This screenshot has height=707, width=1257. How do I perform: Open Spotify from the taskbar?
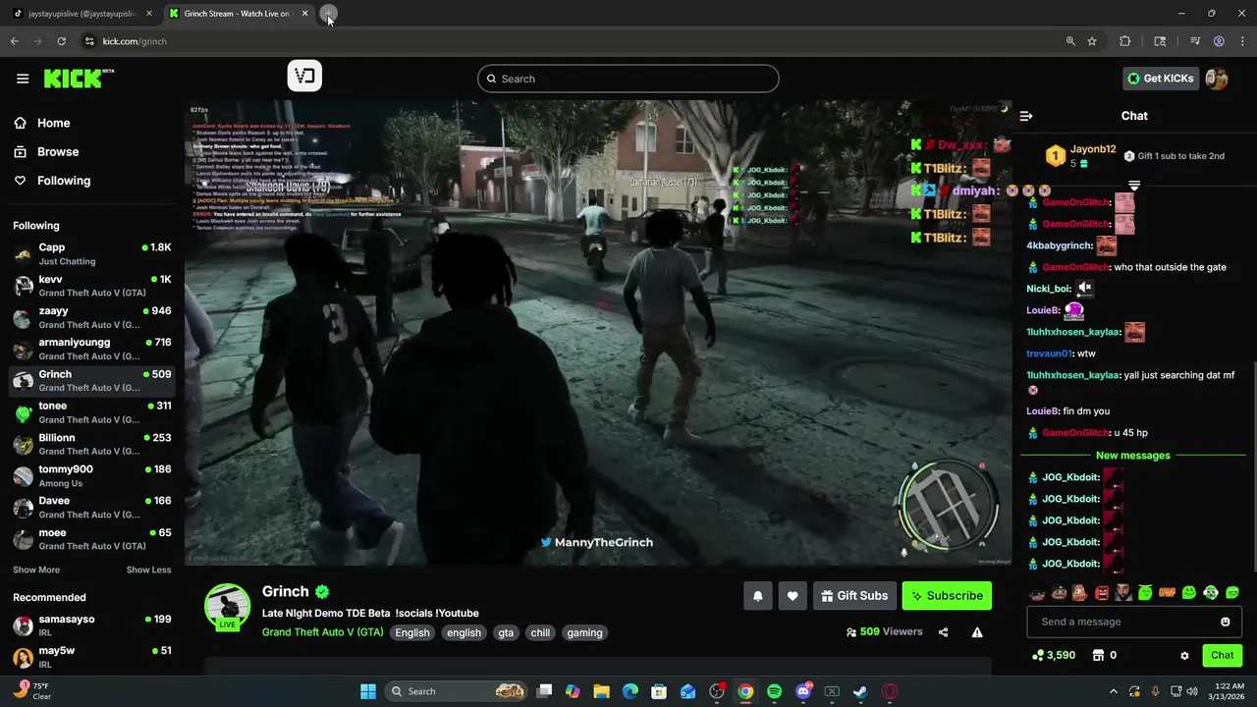pyautogui.click(x=774, y=691)
